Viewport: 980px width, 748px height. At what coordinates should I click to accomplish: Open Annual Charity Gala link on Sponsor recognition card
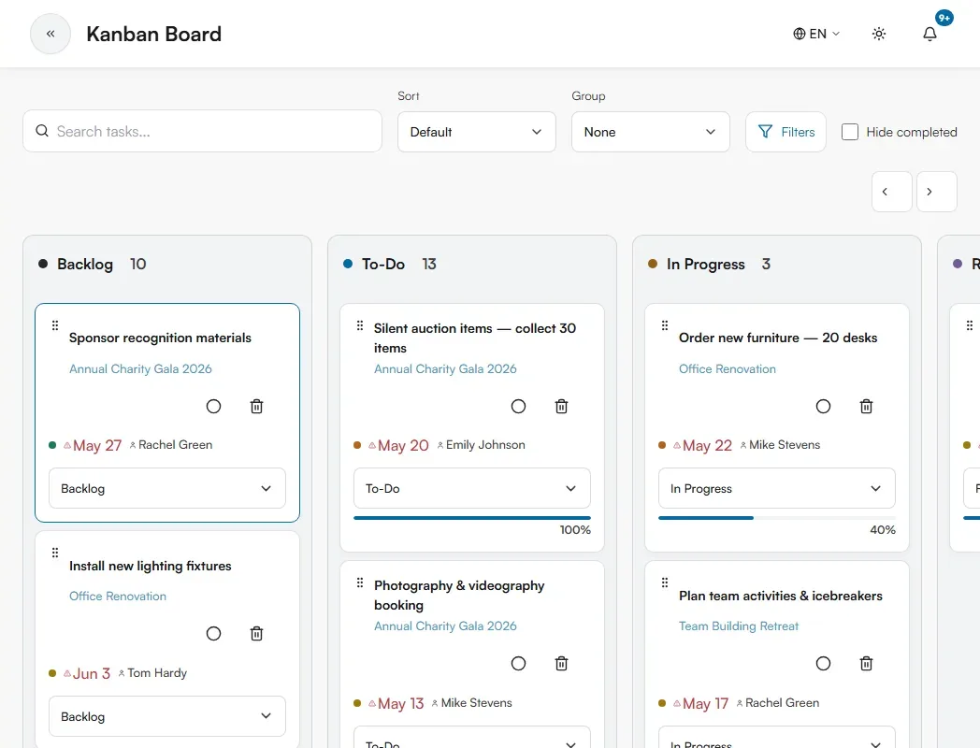140,368
